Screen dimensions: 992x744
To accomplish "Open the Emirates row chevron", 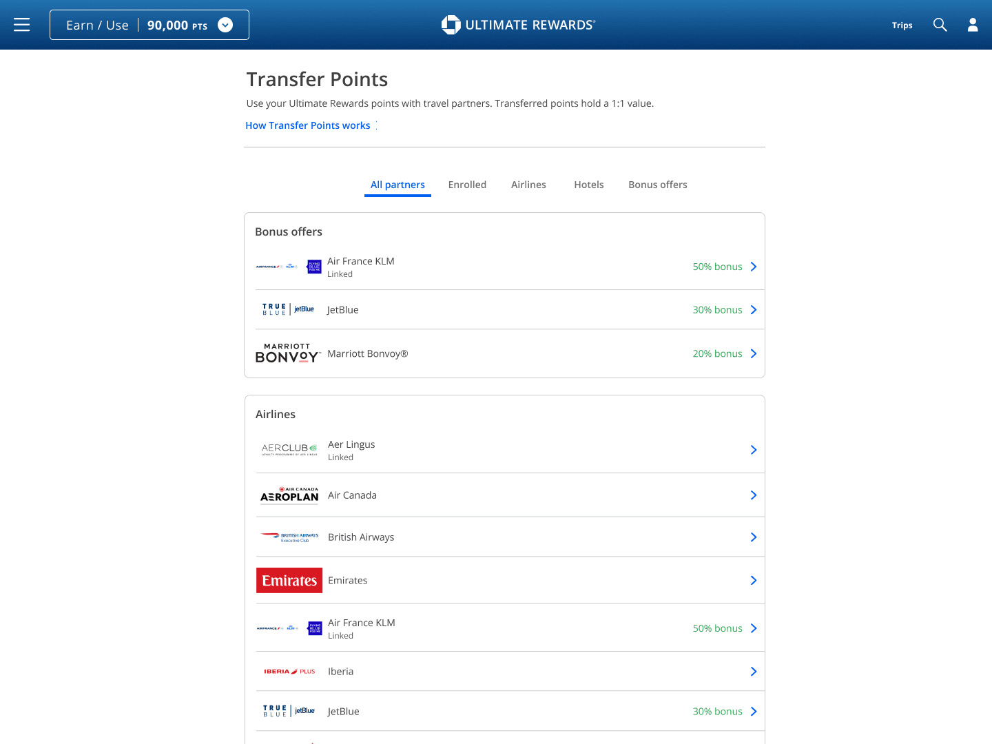I will click(x=754, y=581).
